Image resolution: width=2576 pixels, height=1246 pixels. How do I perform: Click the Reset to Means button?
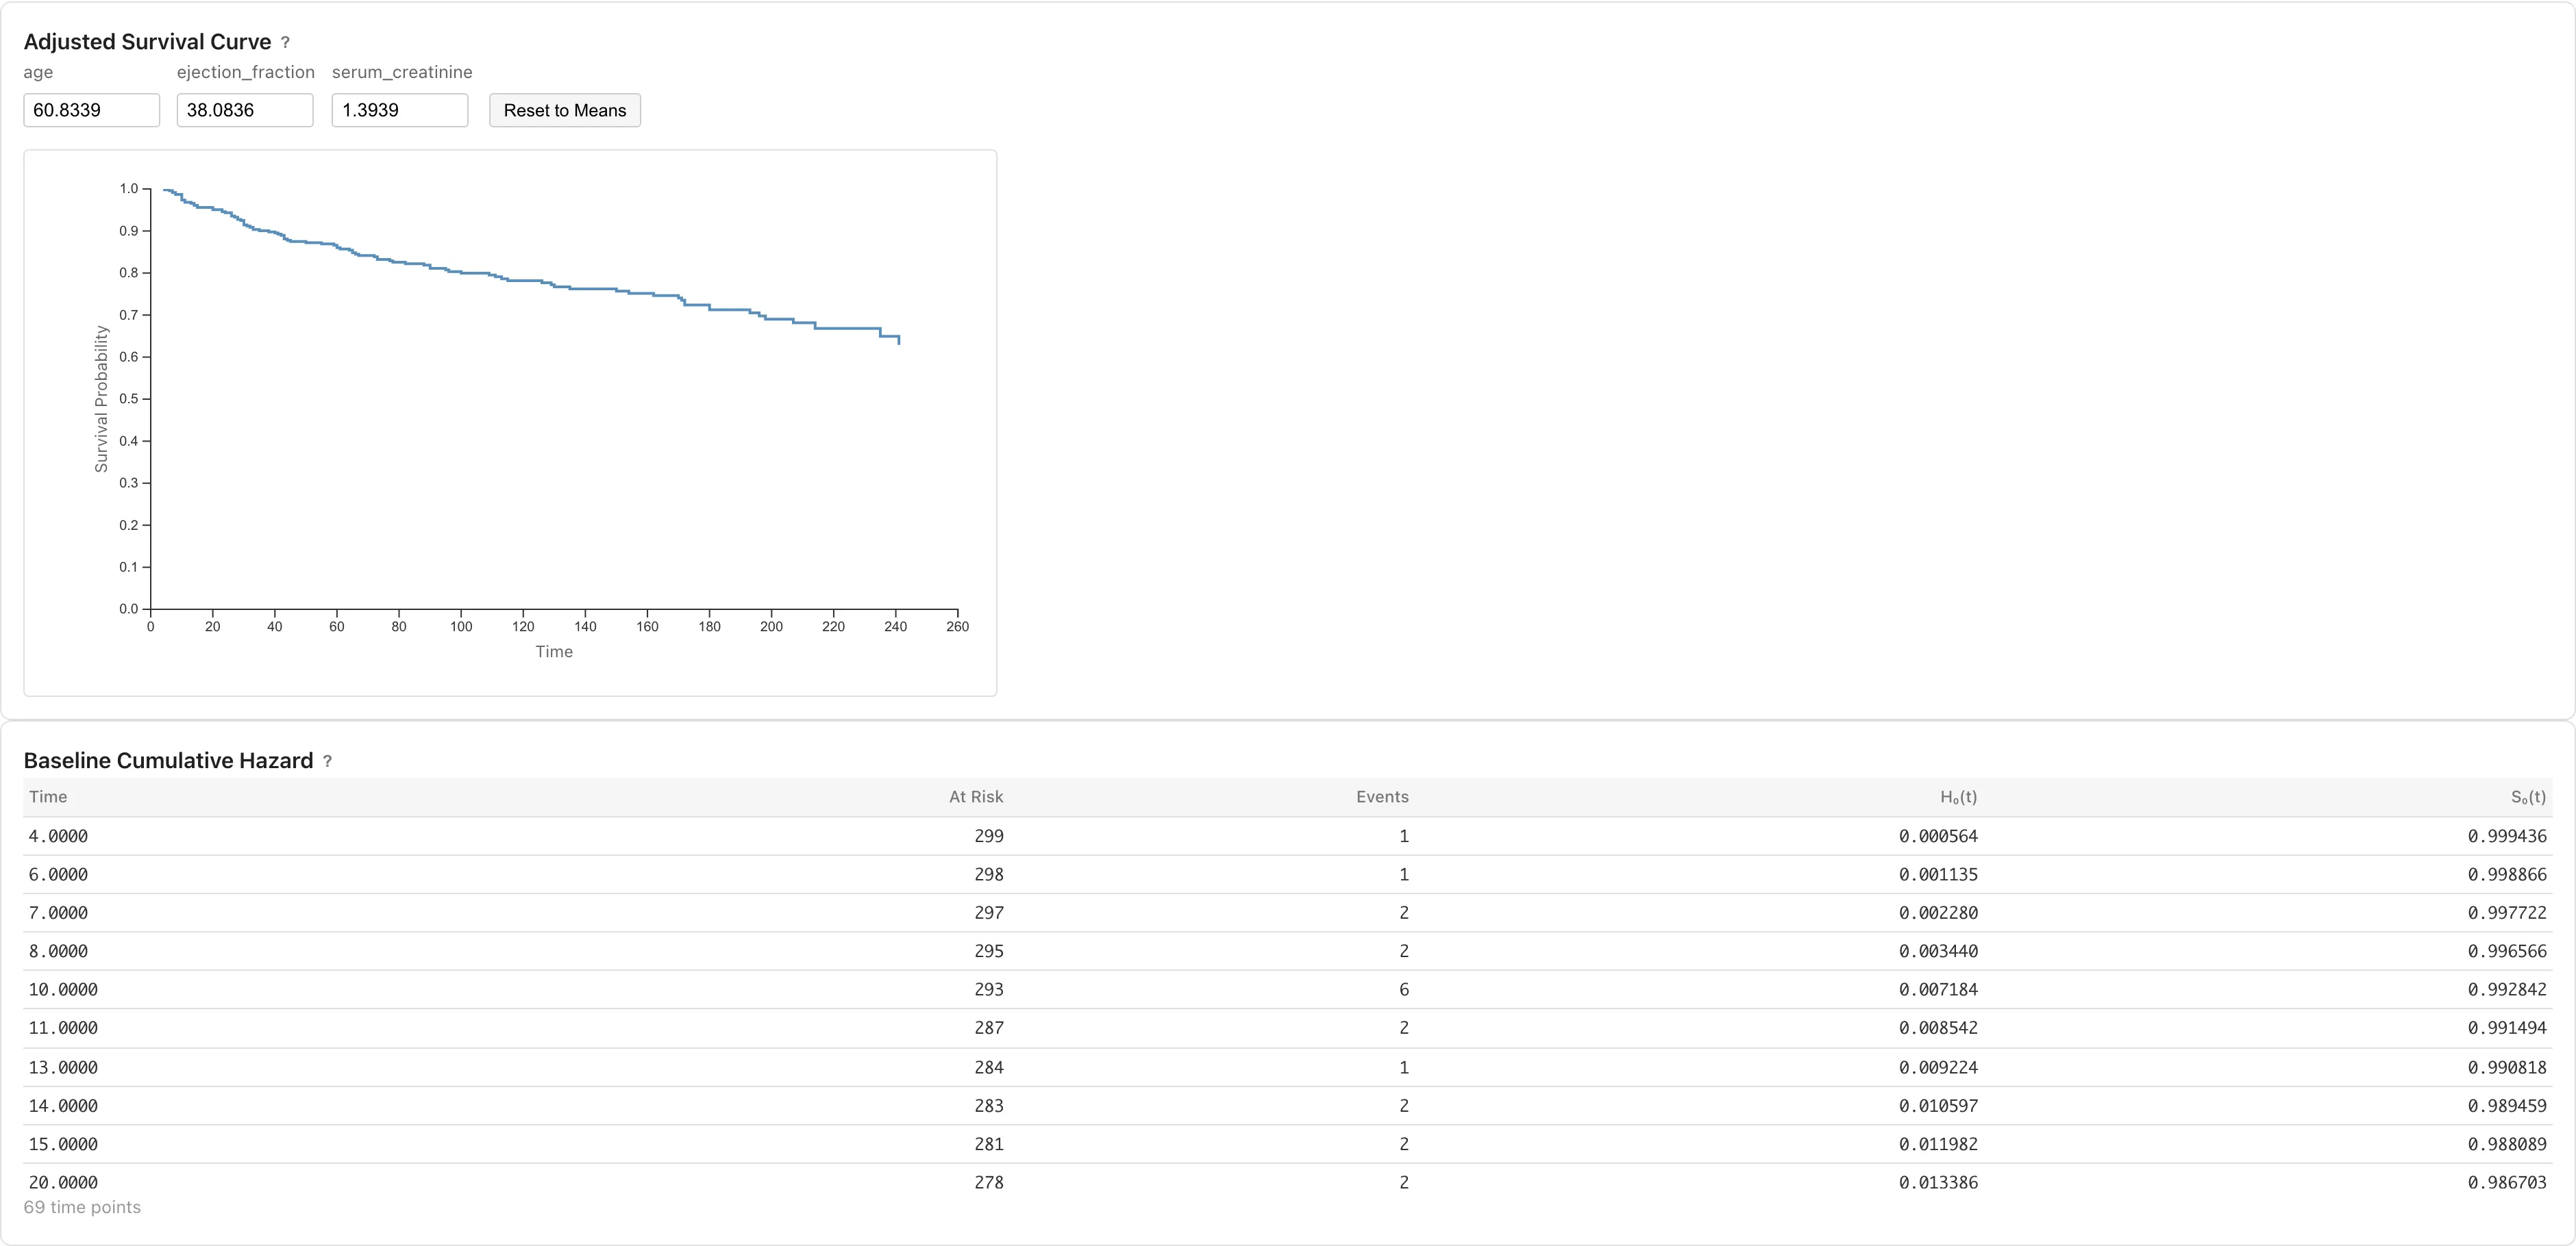565,110
